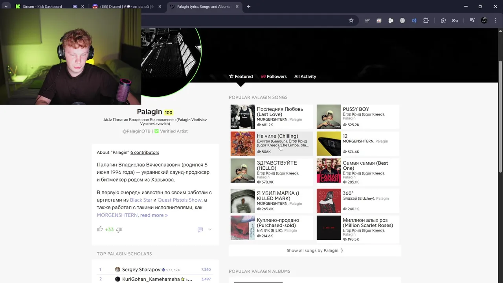Open a new browser tab
Screen dimensions: 503x283
[249, 7]
